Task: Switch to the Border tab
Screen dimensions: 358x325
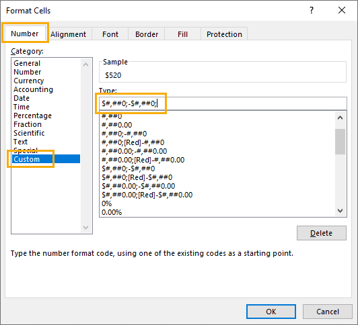Action: (147, 34)
